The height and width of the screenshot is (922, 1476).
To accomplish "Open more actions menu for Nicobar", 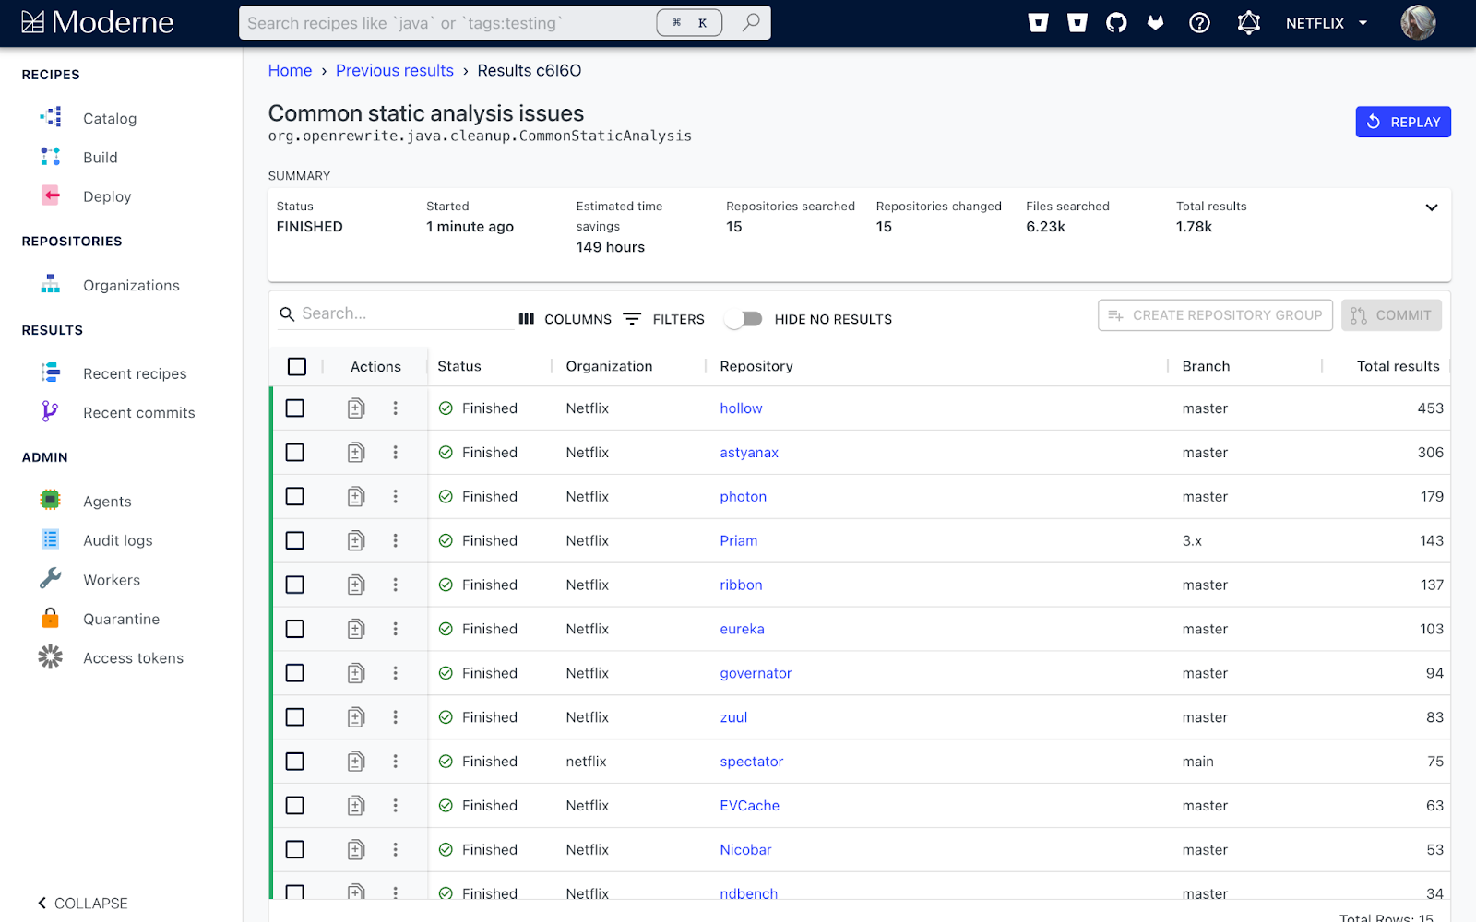I will (396, 850).
